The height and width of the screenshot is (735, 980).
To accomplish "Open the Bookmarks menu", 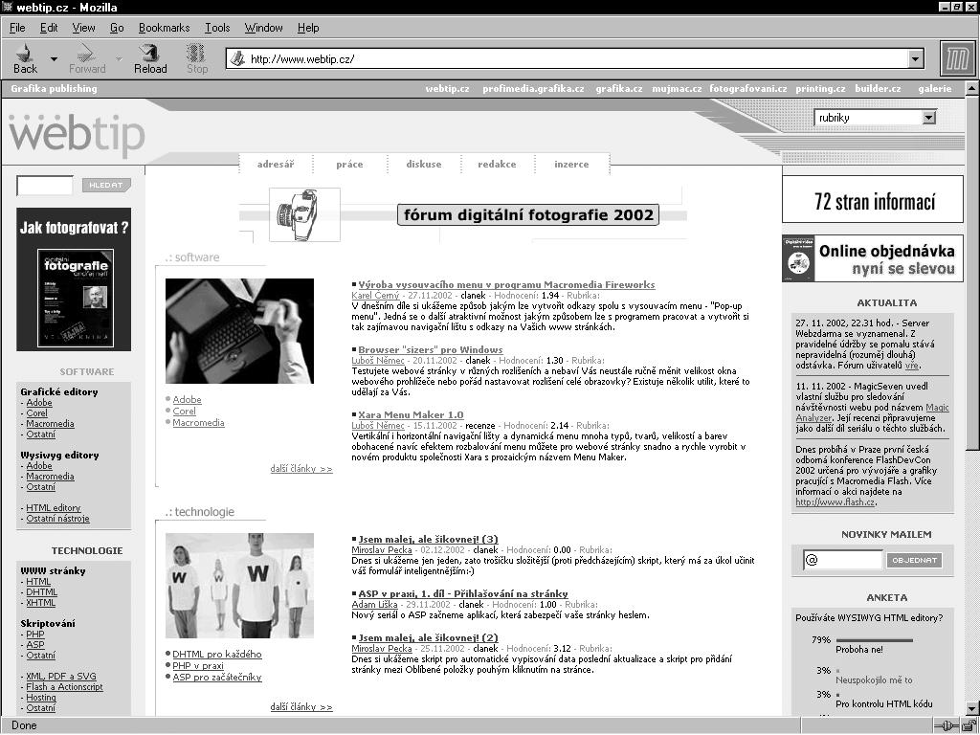I will tap(164, 28).
